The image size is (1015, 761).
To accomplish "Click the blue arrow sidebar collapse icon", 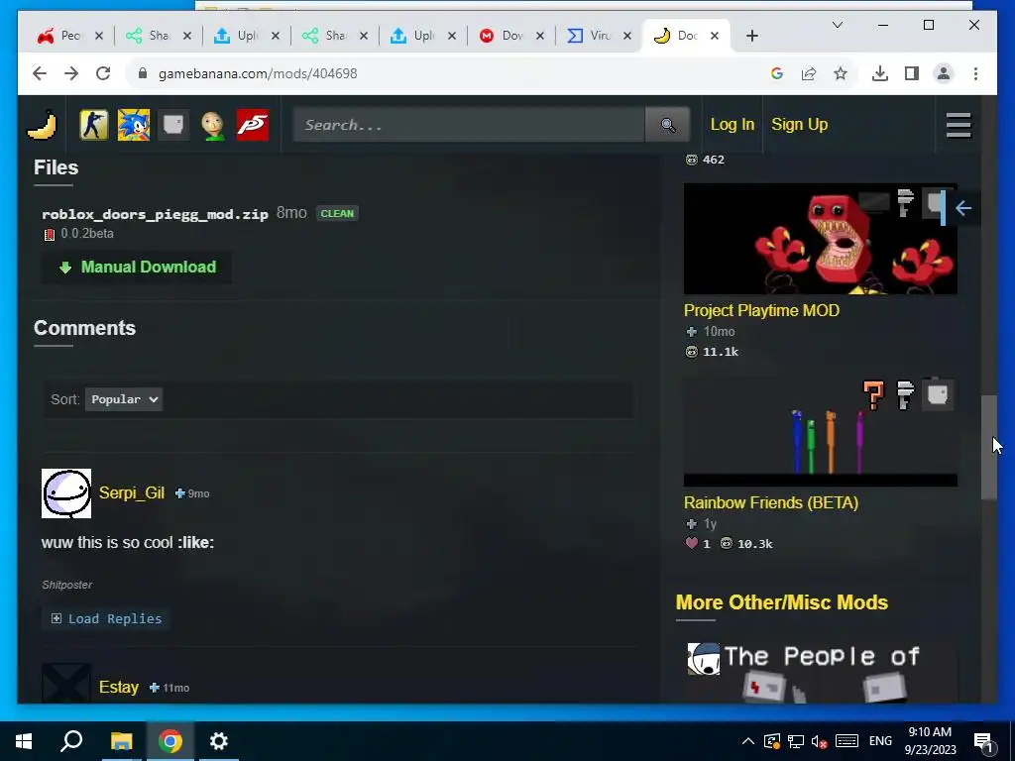I will 963,208.
